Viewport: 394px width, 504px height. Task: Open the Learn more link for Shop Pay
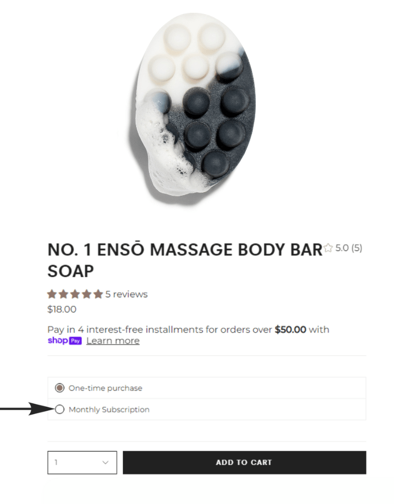tap(113, 341)
